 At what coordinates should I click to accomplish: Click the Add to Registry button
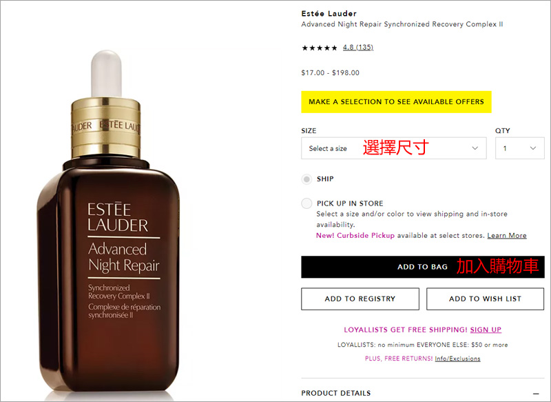coord(360,299)
